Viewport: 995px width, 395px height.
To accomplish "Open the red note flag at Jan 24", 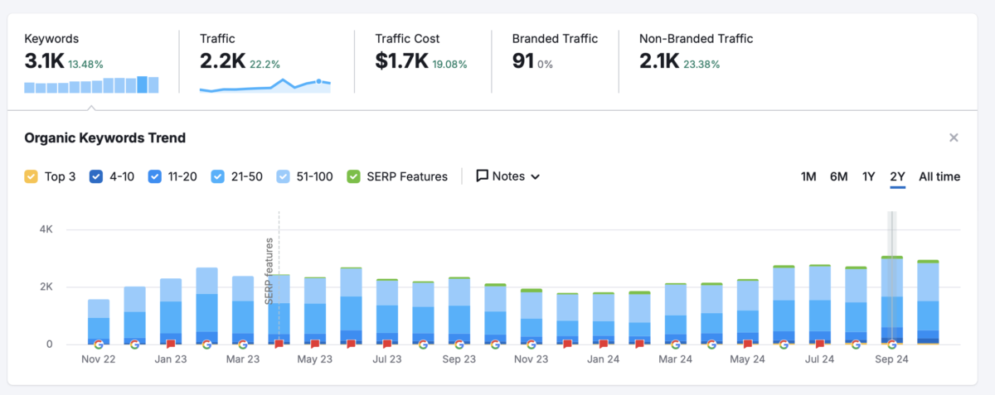I will click(604, 344).
